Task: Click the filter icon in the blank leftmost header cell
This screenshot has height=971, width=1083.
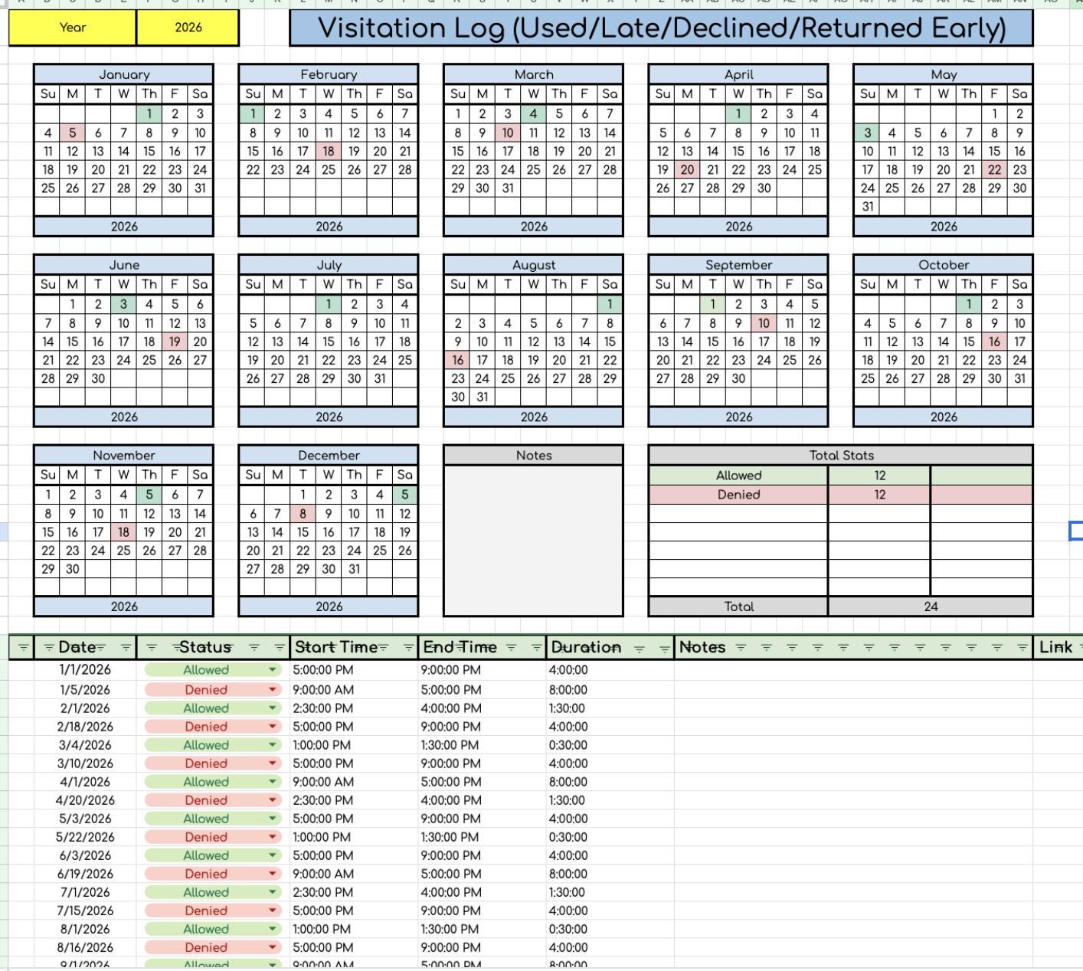Action: (23, 648)
